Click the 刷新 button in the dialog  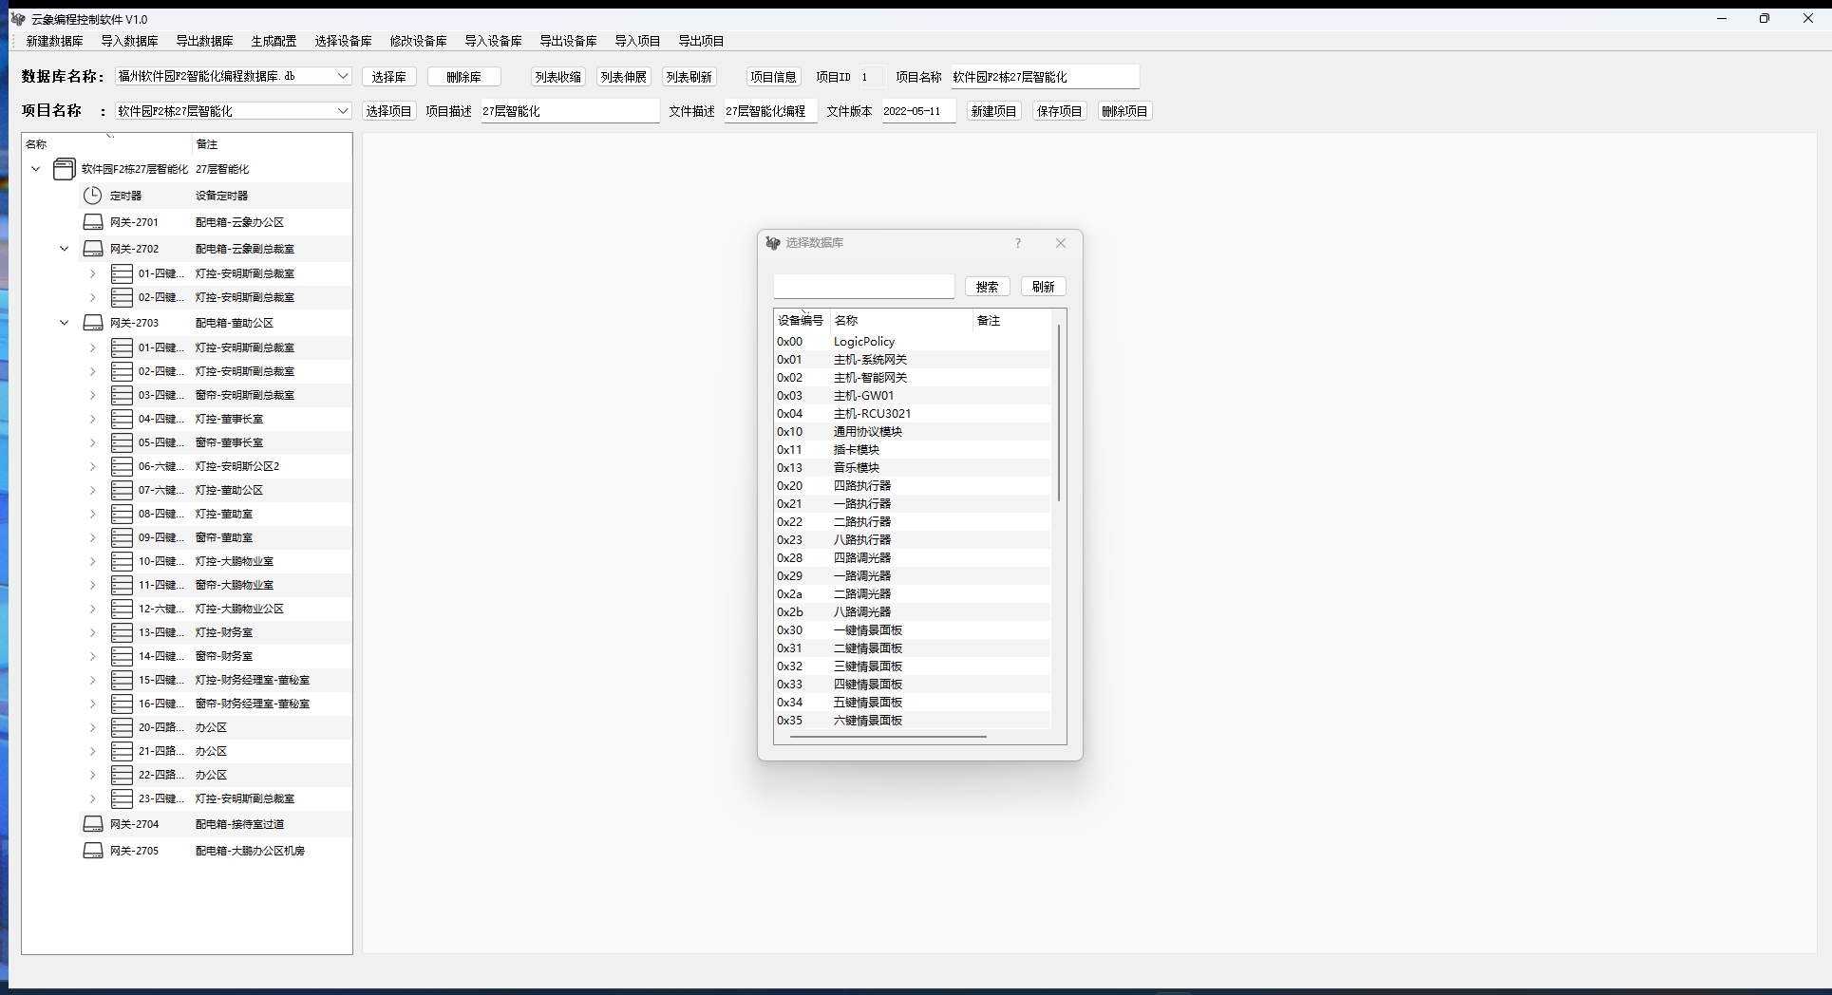(1043, 287)
